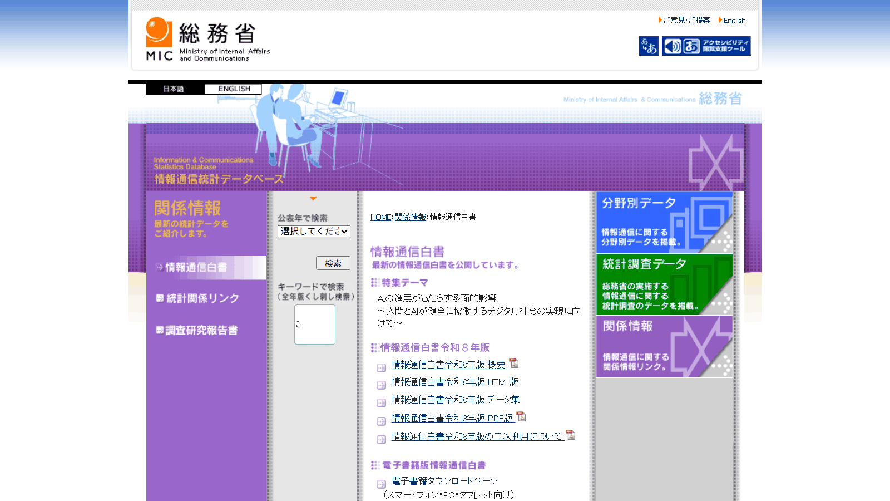890x501 pixels.
Task: Open 情報通信白書令和8年版 HTML版 link
Action: pos(455,382)
